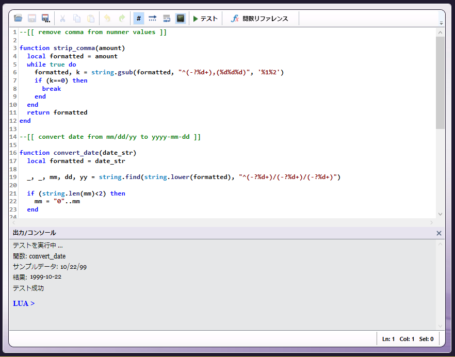Image resolution: width=455 pixels, height=357 pixels.
Task: Click the editor vertical scrollbar down arrow
Action: click(x=440, y=214)
